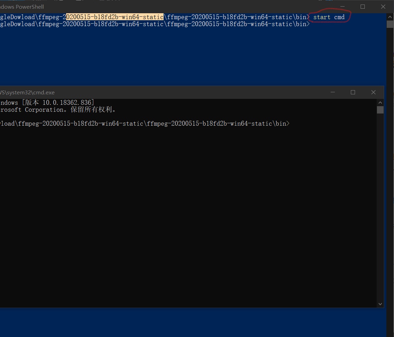Viewport: 394px width, 337px height.
Task: Click the blinking prompt in cmd.exe window
Action: coord(292,123)
